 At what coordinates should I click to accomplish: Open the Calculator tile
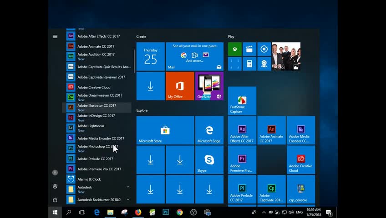tap(249, 64)
